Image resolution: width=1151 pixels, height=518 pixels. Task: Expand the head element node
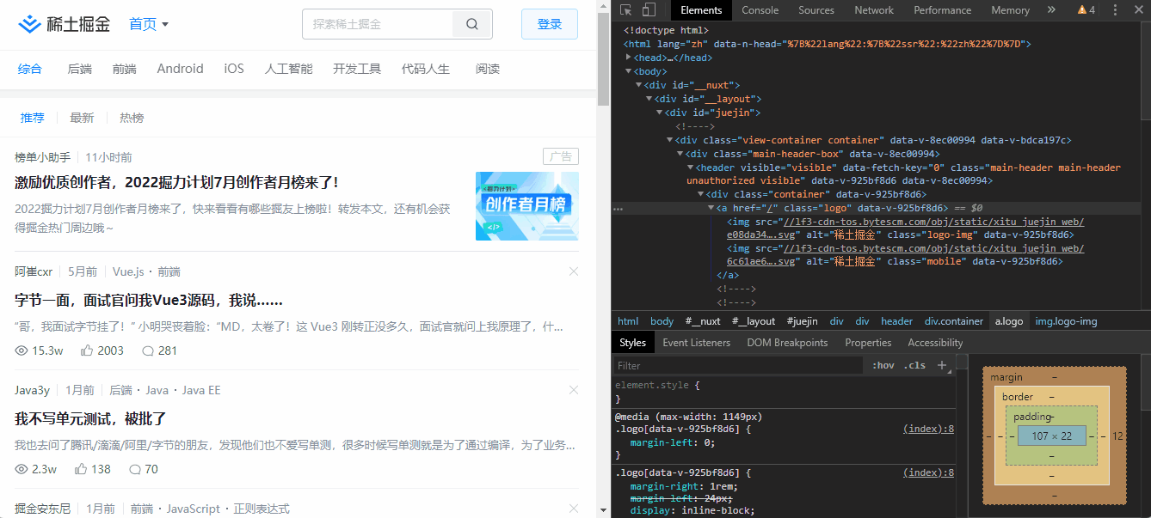coord(629,58)
